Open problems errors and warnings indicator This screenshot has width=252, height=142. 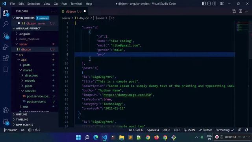click(34, 130)
